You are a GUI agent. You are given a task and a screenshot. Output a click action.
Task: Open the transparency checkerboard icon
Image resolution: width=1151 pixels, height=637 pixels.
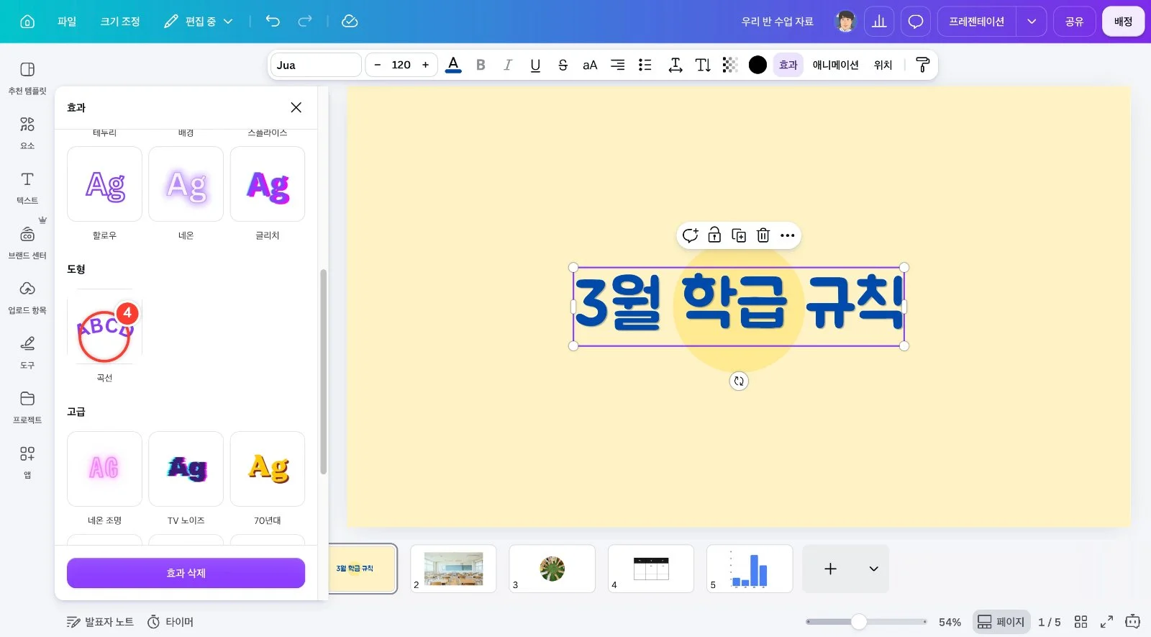[x=730, y=65]
